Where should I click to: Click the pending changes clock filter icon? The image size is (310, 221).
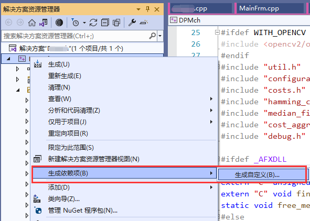75,23
